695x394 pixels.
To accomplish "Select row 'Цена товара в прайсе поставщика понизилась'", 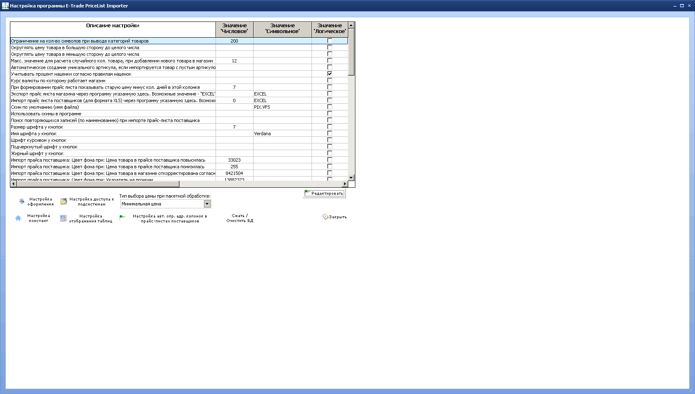I will (x=179, y=167).
